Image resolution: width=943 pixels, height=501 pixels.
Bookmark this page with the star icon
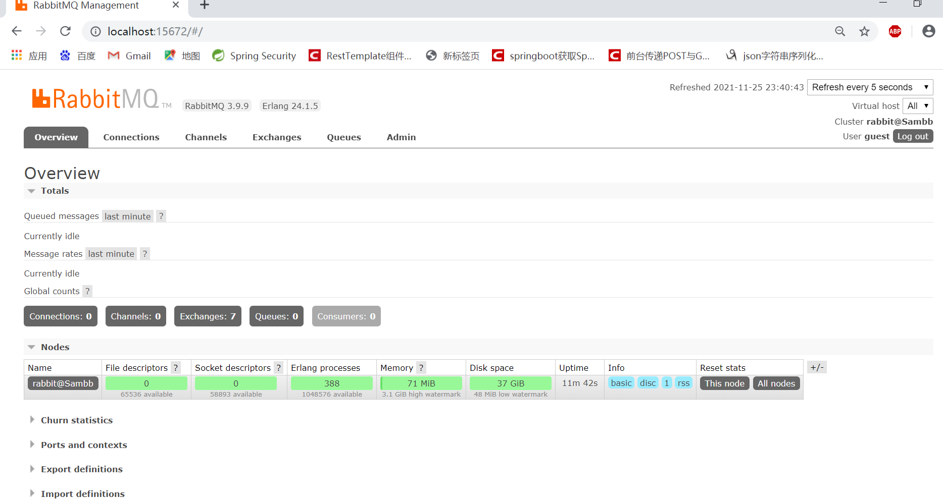point(864,31)
